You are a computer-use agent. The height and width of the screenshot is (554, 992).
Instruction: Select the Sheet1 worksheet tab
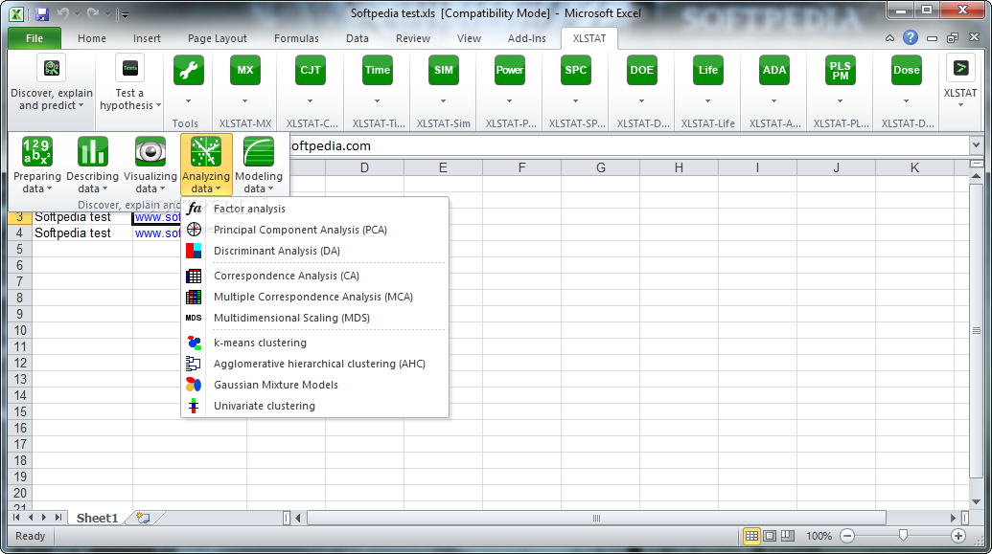[98, 518]
